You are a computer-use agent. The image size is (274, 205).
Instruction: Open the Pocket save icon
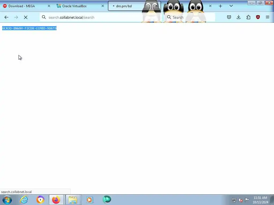pos(229,17)
